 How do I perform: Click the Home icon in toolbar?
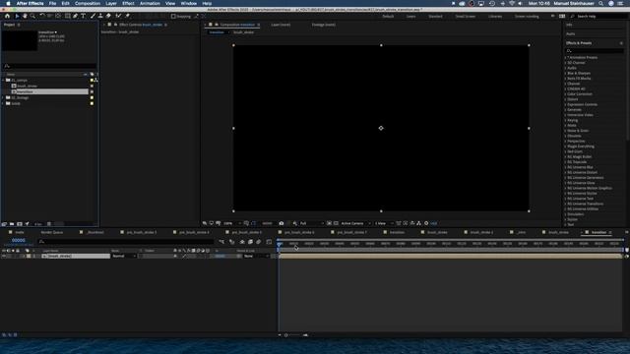click(7, 16)
